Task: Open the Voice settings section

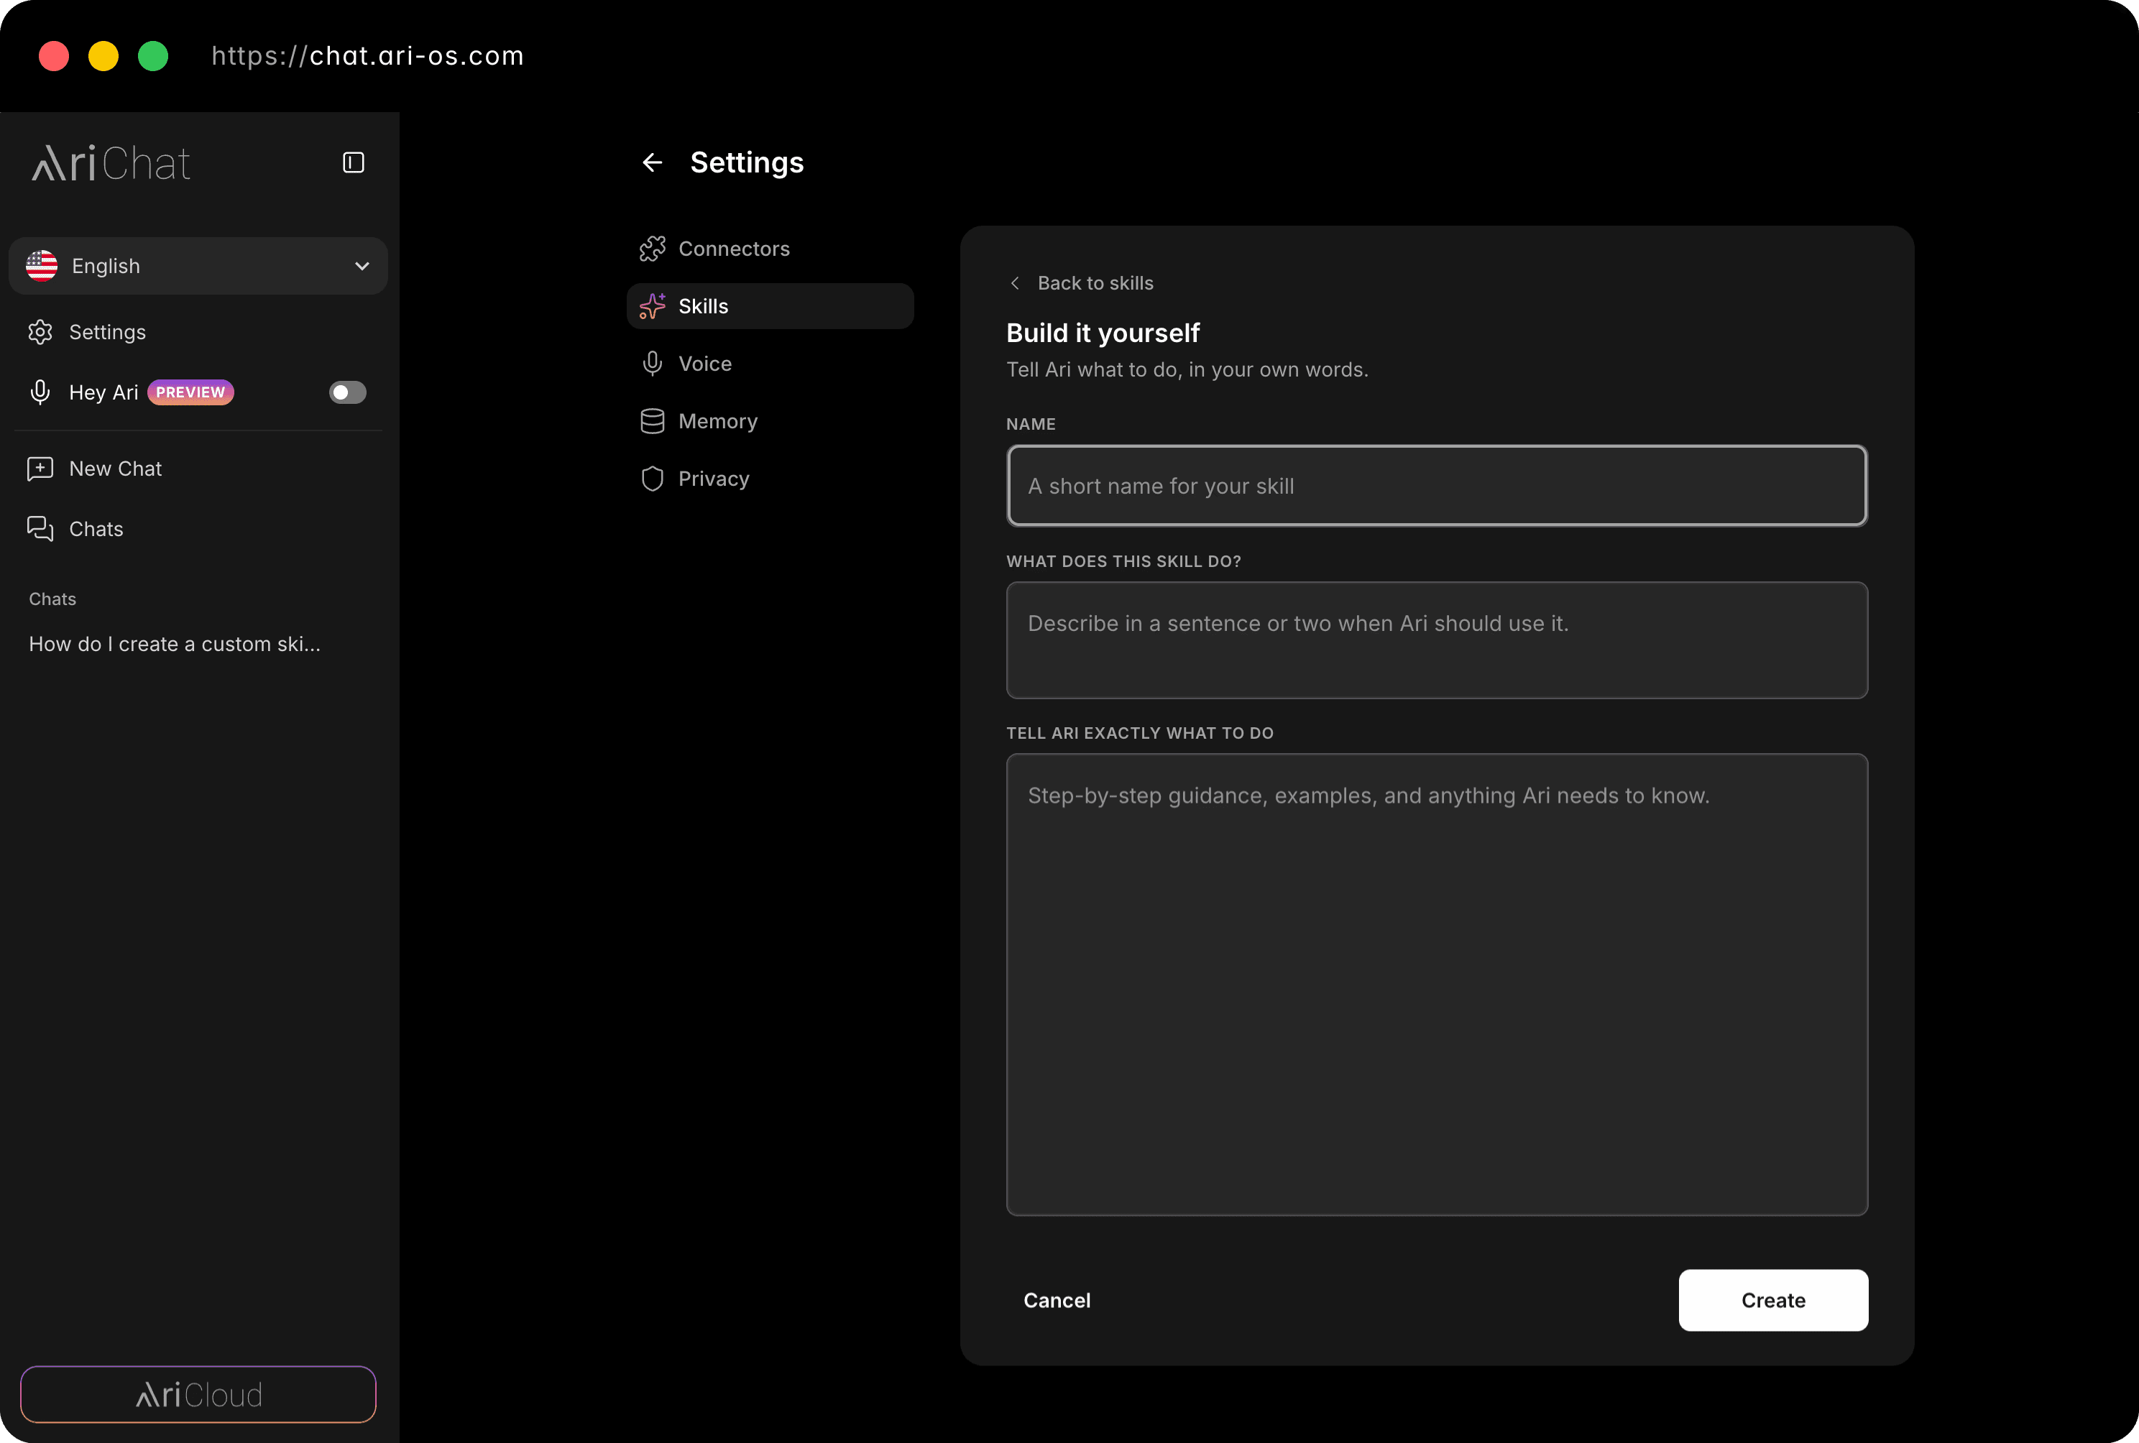Action: pos(770,364)
